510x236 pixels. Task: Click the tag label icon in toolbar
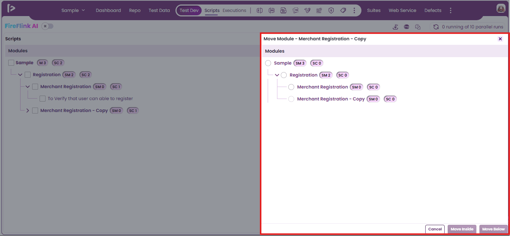click(x=343, y=10)
